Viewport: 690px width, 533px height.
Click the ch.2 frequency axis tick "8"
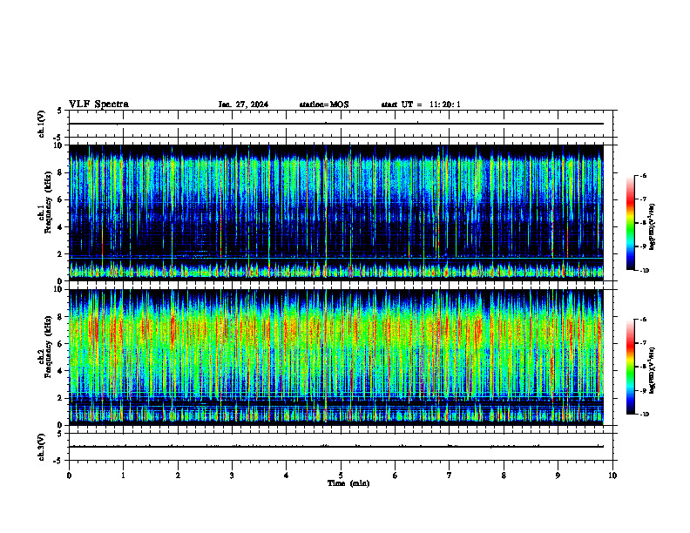[x=60, y=317]
